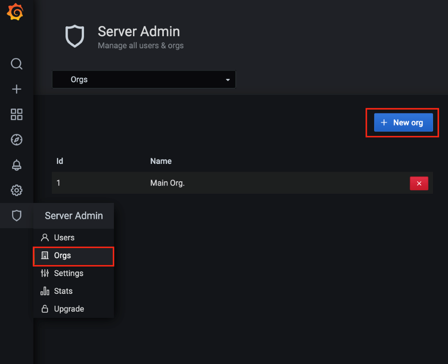Open the Alerting bell icon
The width and height of the screenshot is (448, 364).
[16, 165]
